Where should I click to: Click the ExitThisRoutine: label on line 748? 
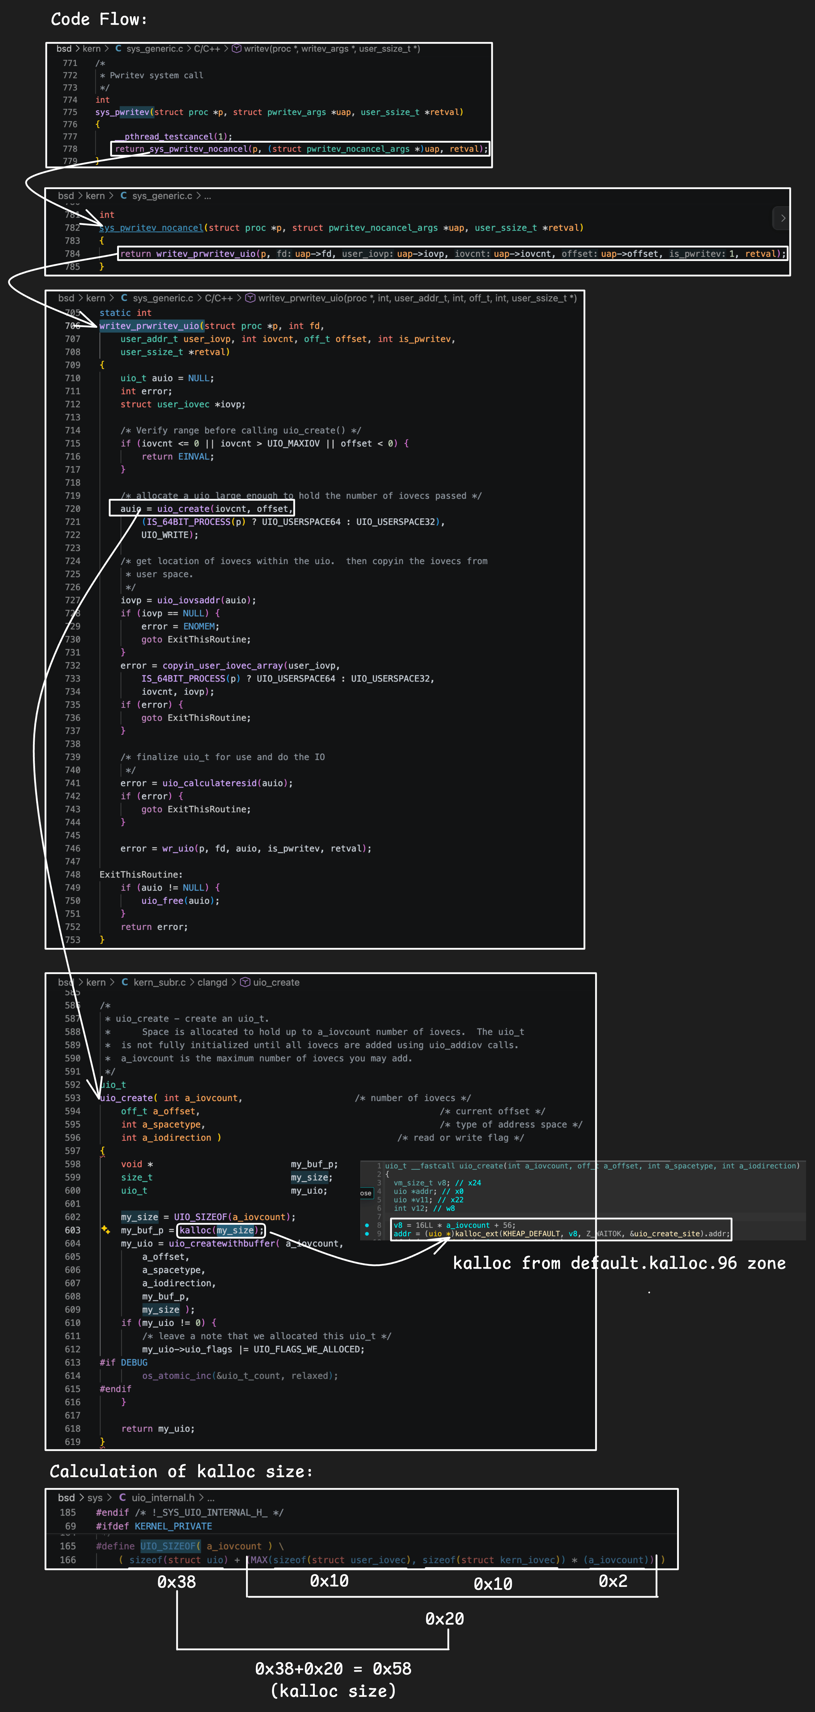click(141, 875)
